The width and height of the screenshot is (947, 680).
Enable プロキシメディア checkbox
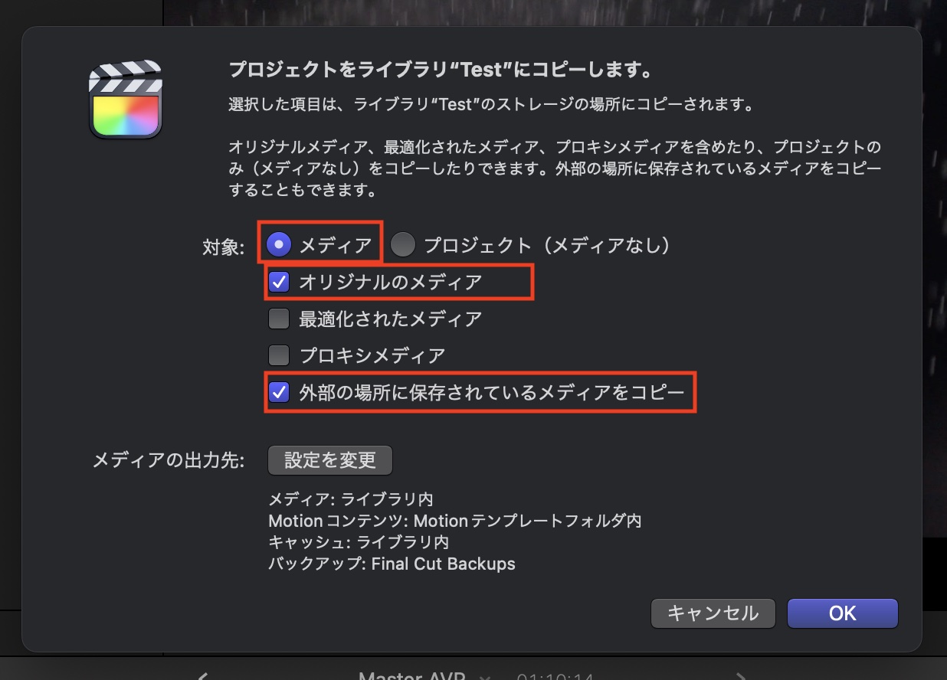point(279,355)
